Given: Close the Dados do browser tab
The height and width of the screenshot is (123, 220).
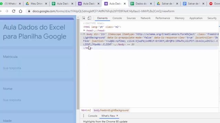Looking at the screenshot, I should (x=151, y=4).
